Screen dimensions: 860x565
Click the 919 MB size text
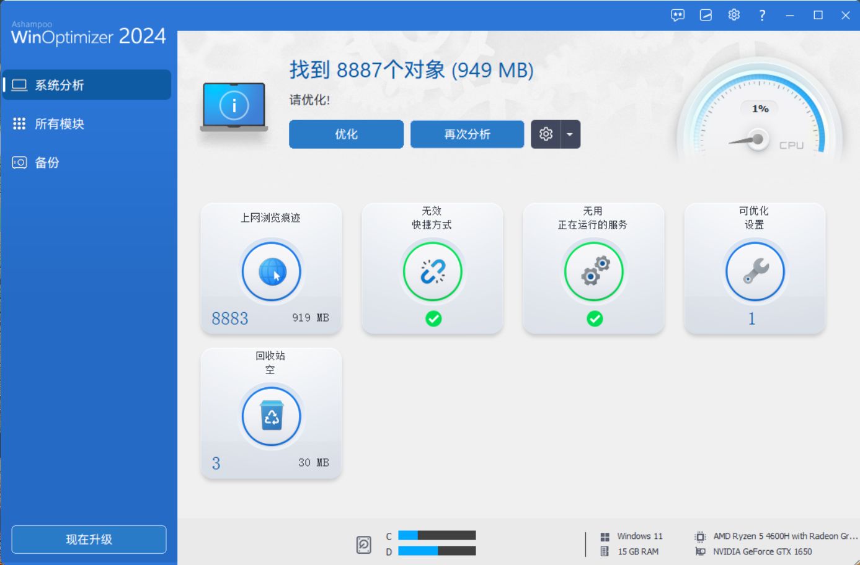[311, 318]
